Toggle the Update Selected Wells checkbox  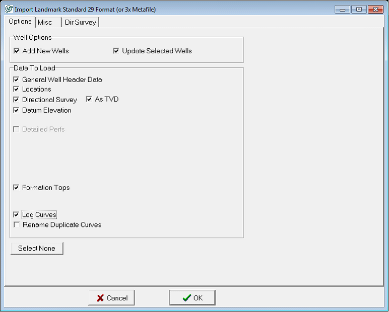click(116, 51)
